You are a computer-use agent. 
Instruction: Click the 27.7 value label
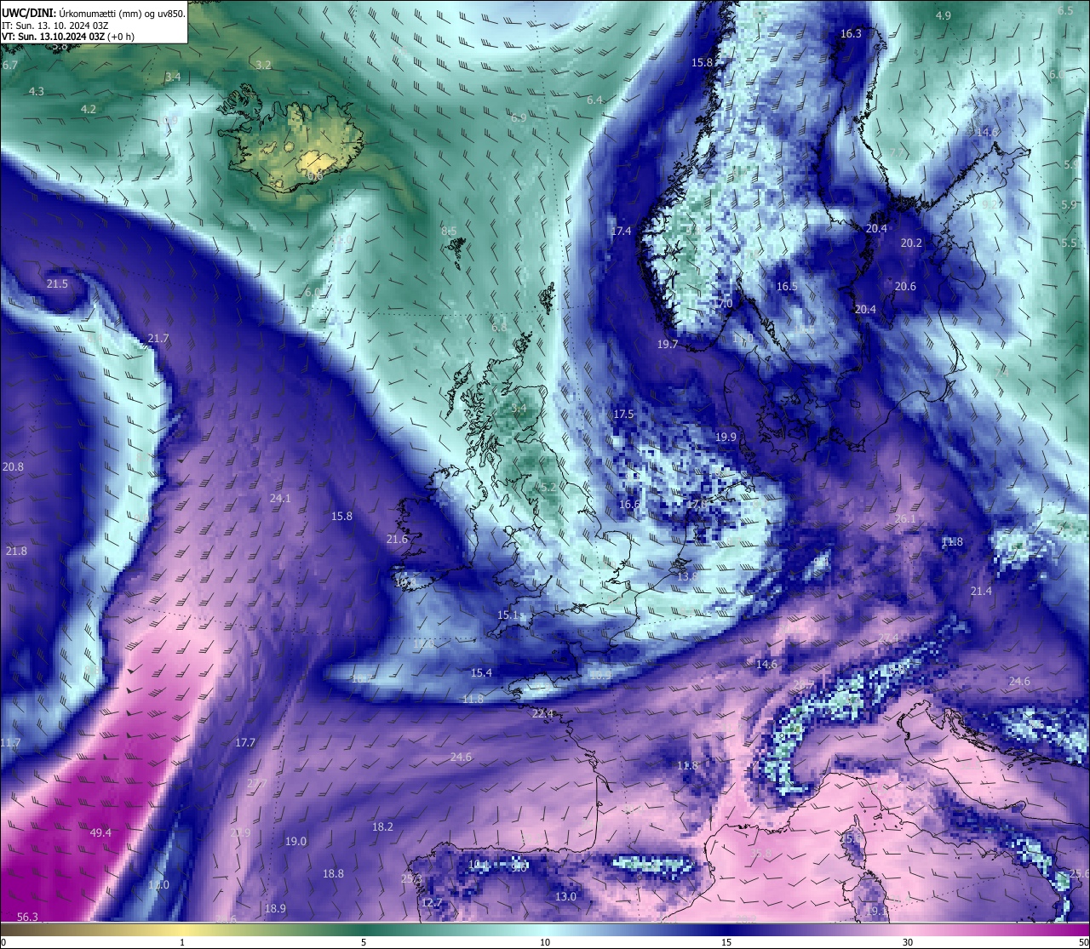coord(256,784)
